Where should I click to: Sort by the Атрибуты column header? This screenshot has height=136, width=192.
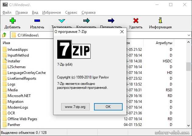[x=164, y=43]
